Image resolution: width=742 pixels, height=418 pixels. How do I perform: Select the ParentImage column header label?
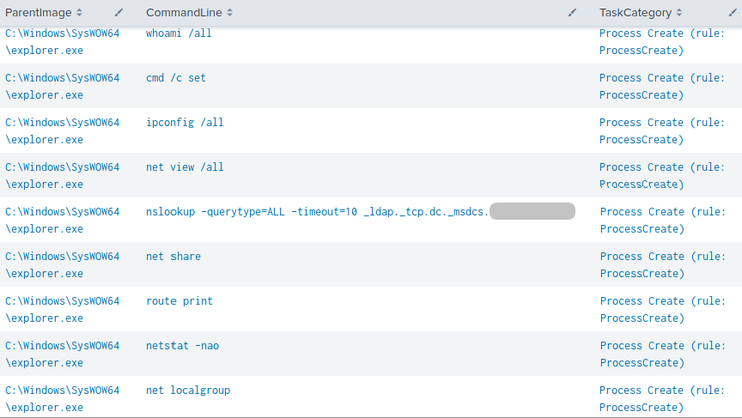(x=39, y=13)
